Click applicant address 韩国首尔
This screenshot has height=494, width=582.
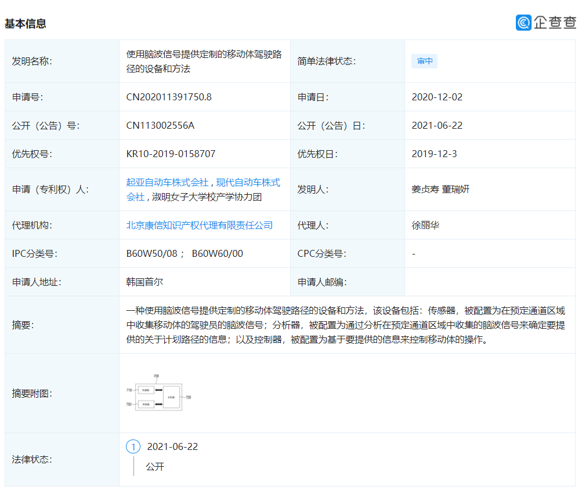click(144, 282)
